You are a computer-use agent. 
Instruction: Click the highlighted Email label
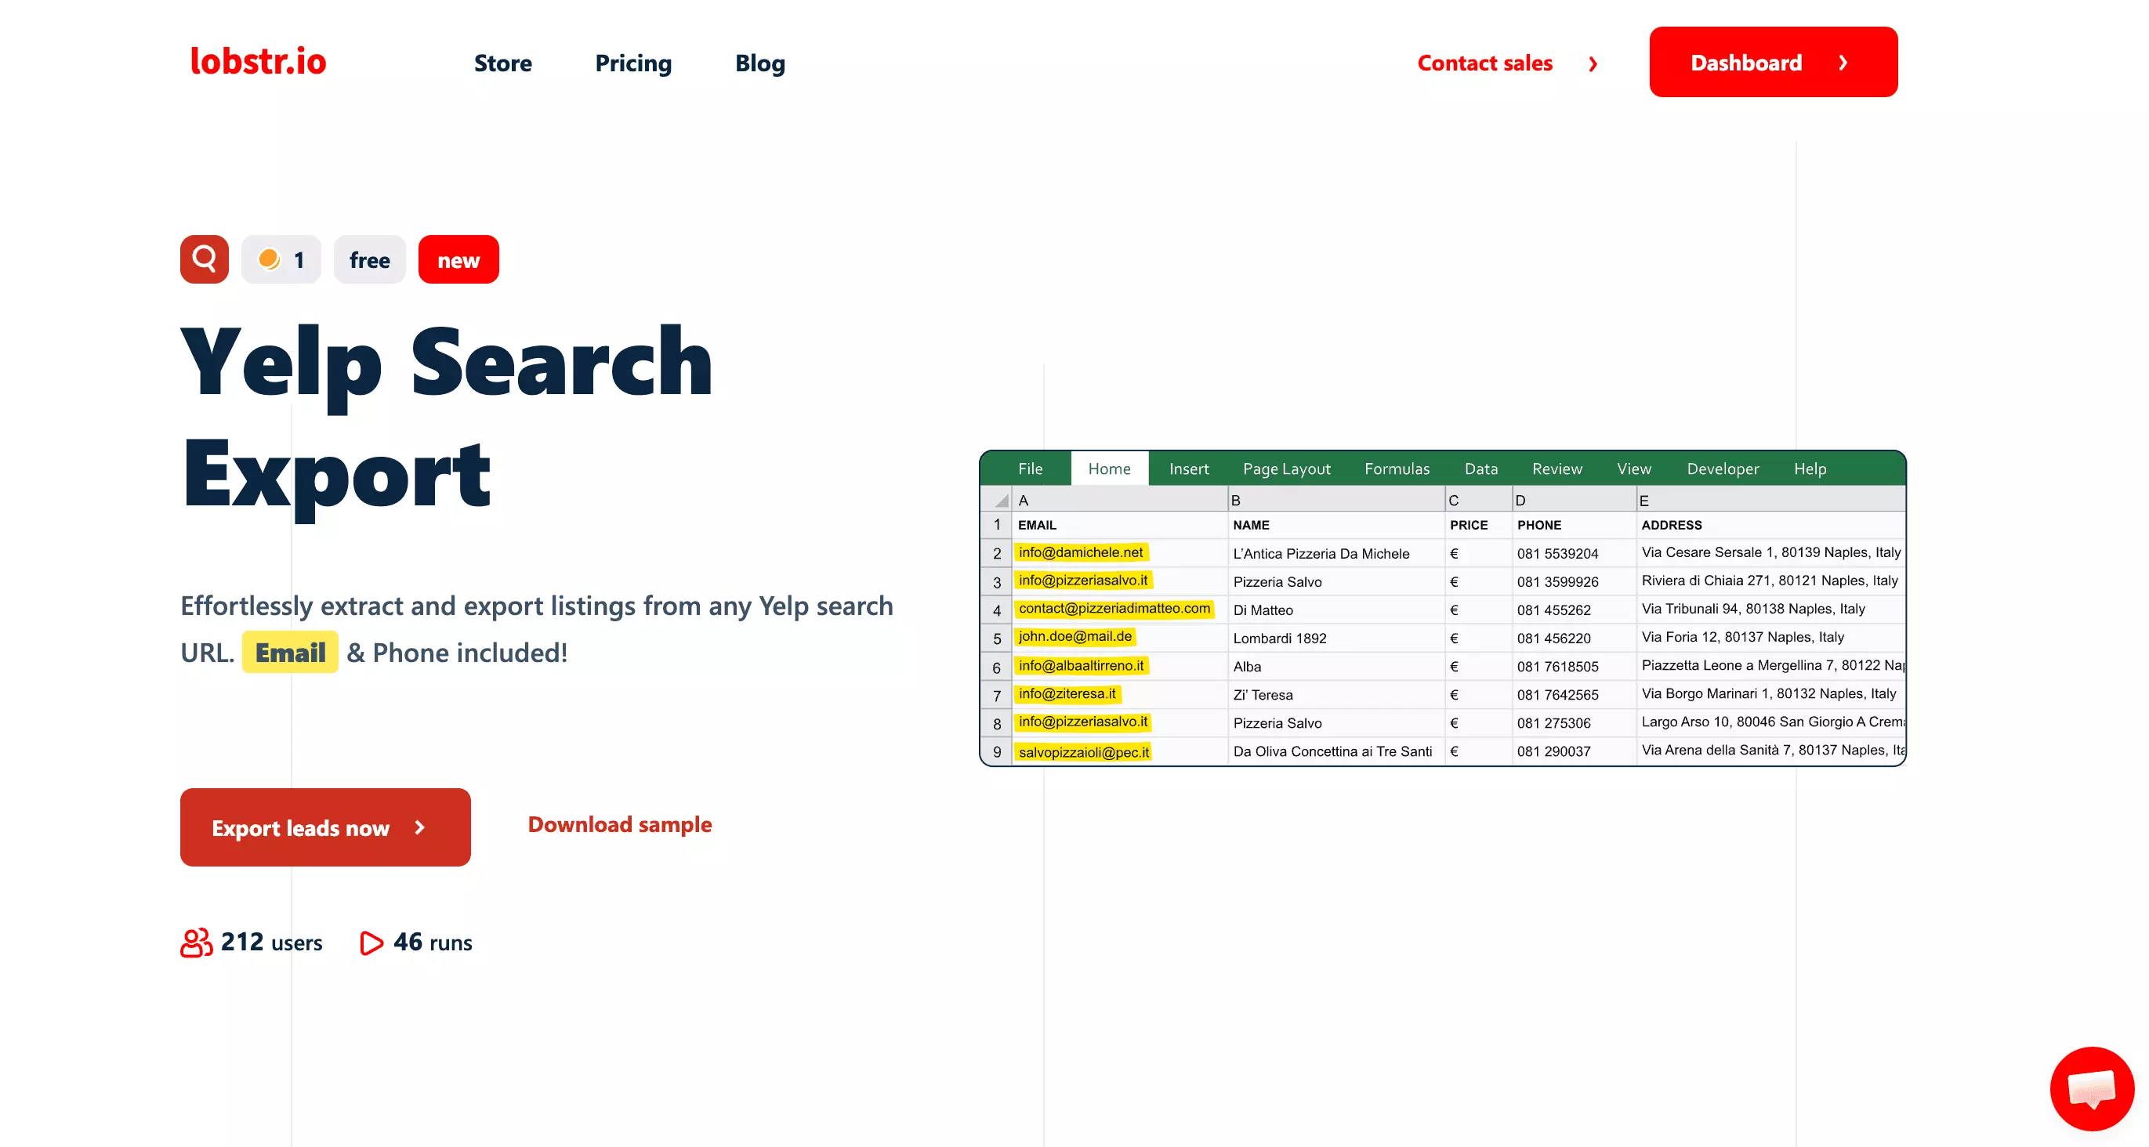[x=290, y=653]
